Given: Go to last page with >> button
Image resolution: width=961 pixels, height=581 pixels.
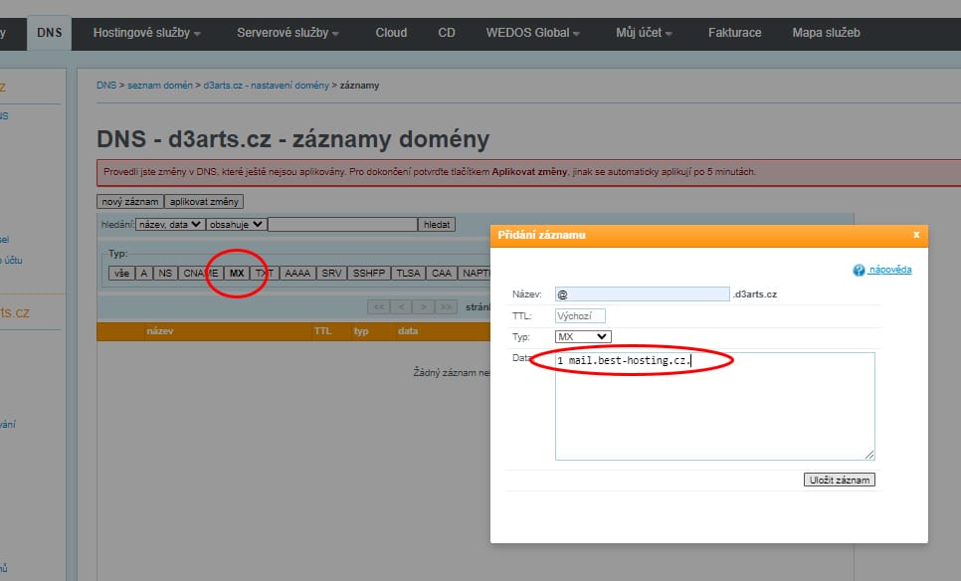Looking at the screenshot, I should point(446,306).
